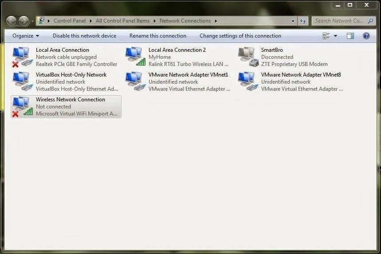
Task: Open recent pages dropdown near Forward button
Action: click(32, 21)
